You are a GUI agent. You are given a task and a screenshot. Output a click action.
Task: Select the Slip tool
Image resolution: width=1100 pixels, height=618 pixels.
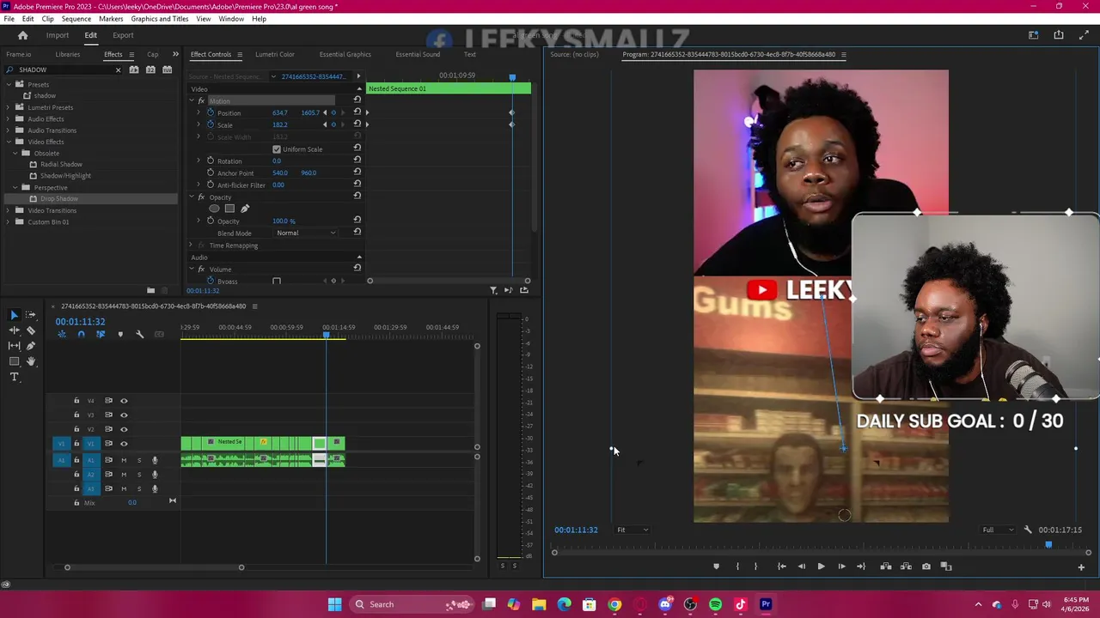(15, 346)
